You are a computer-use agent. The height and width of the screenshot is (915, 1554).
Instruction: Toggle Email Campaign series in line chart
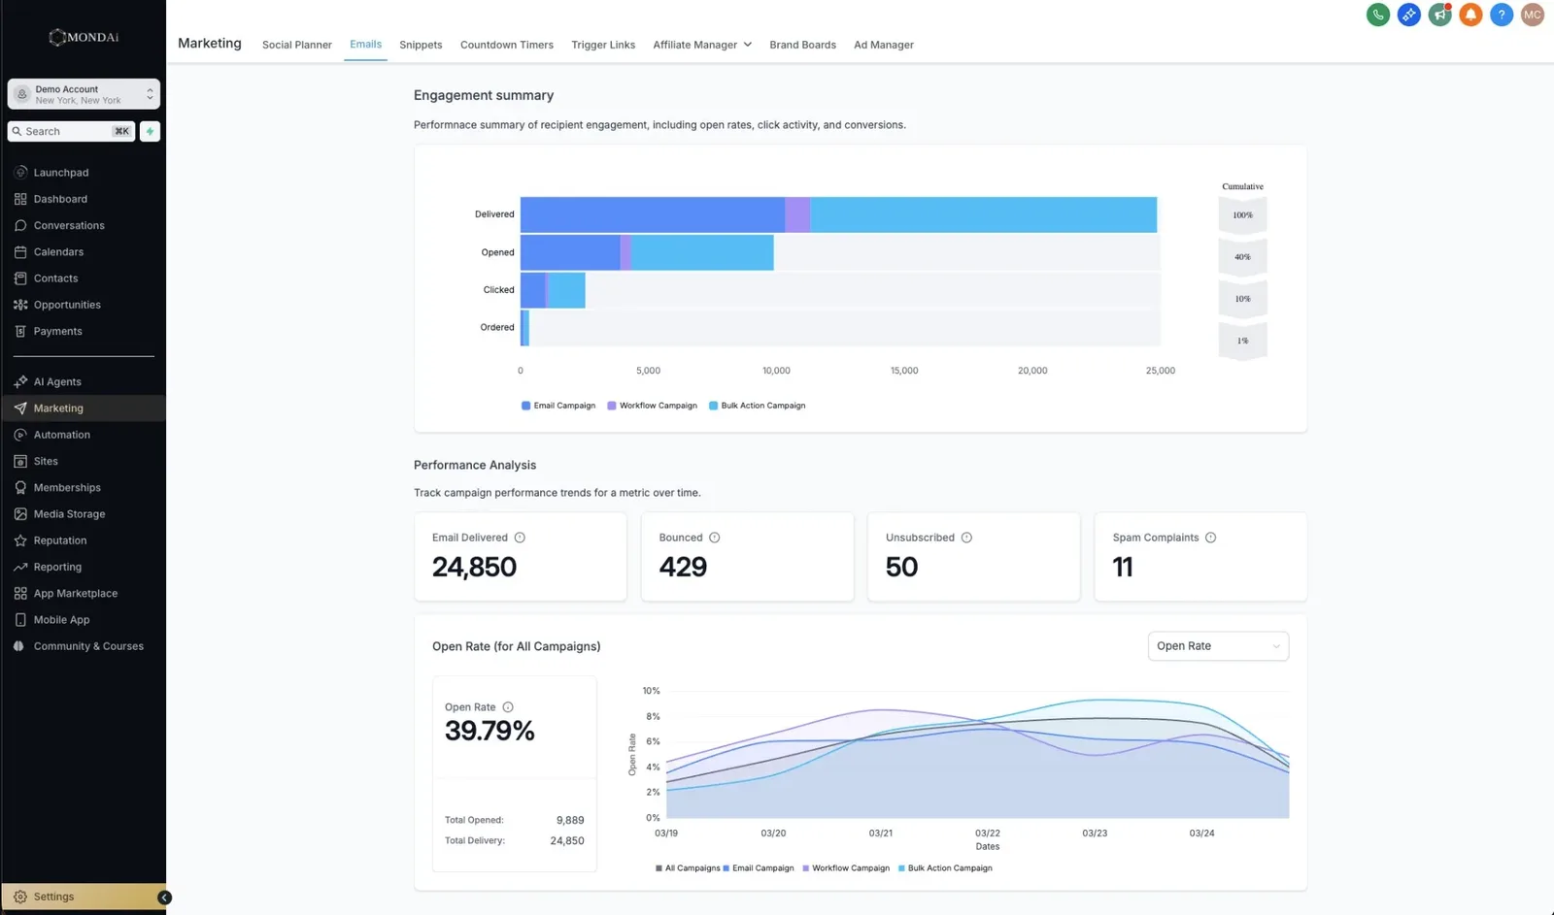point(759,868)
